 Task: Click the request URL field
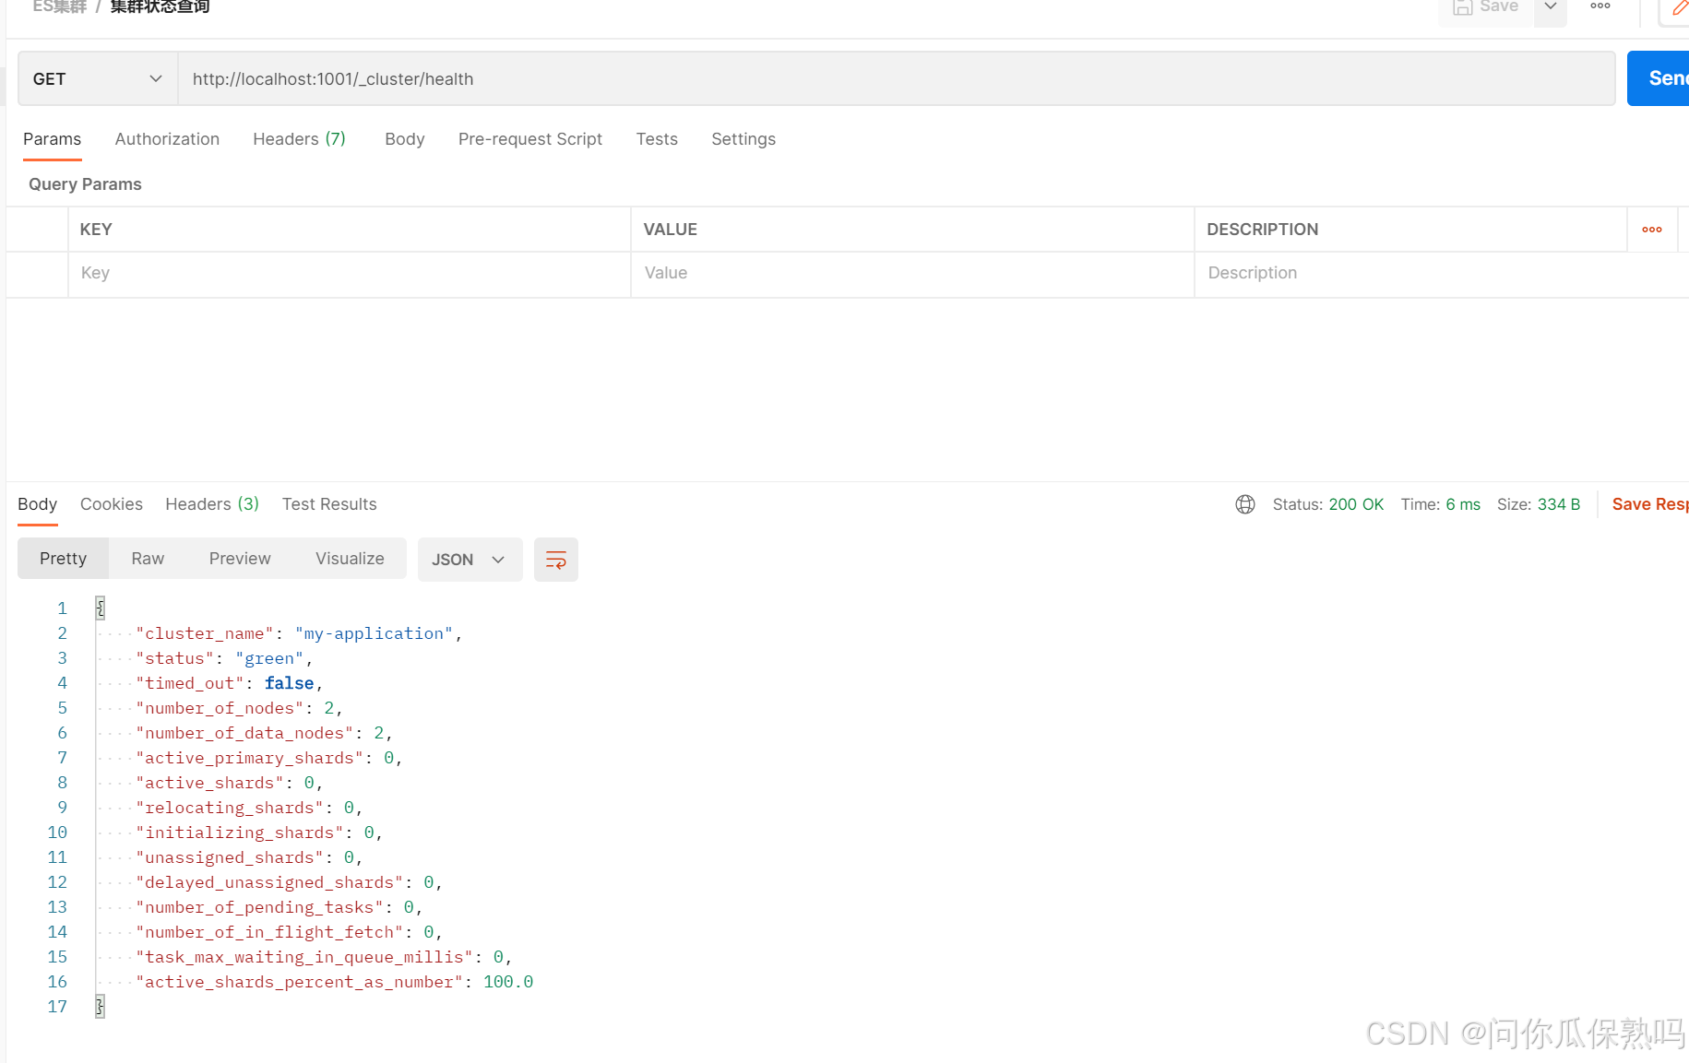point(896,79)
